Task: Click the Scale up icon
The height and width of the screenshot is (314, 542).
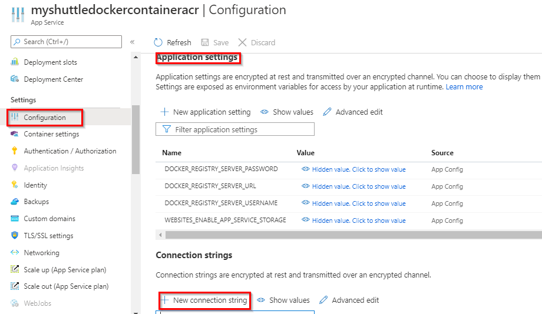Action: (x=15, y=269)
